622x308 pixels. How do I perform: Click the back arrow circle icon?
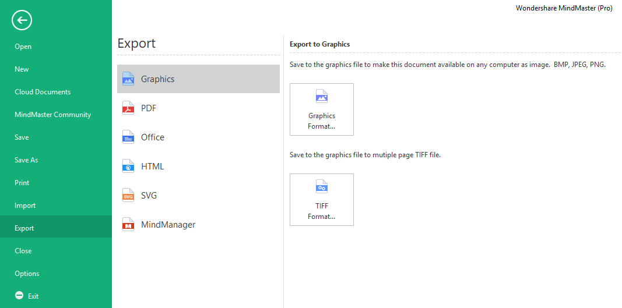[x=22, y=20]
